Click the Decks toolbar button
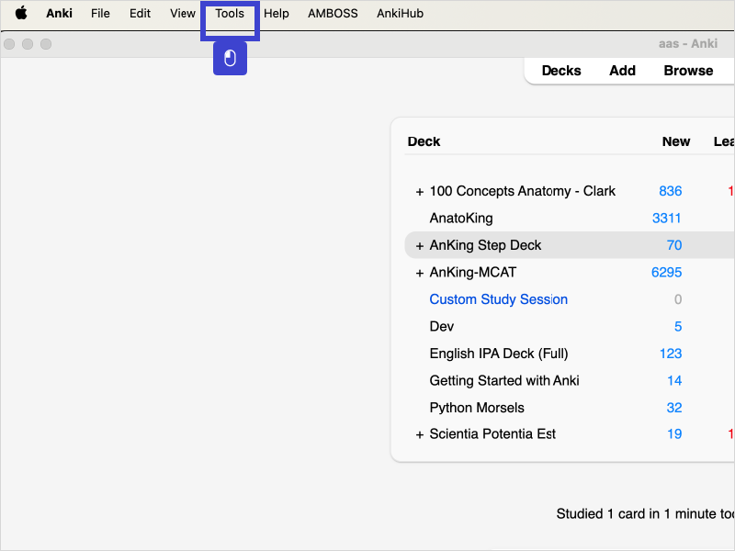735x551 pixels. [x=561, y=71]
